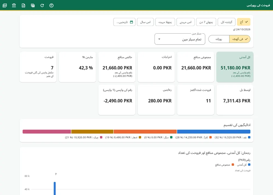The image size is (273, 195).
Task: Click the blue revenue bar in trend chart
Action: (55, 188)
